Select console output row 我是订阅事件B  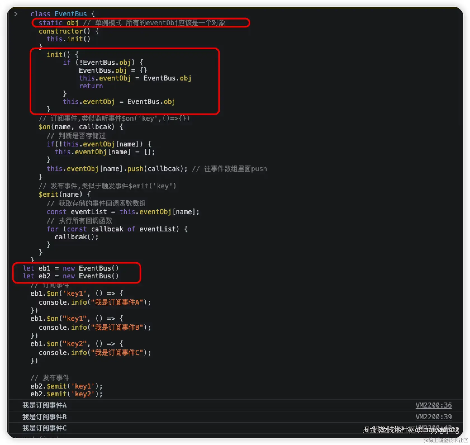(x=44, y=417)
